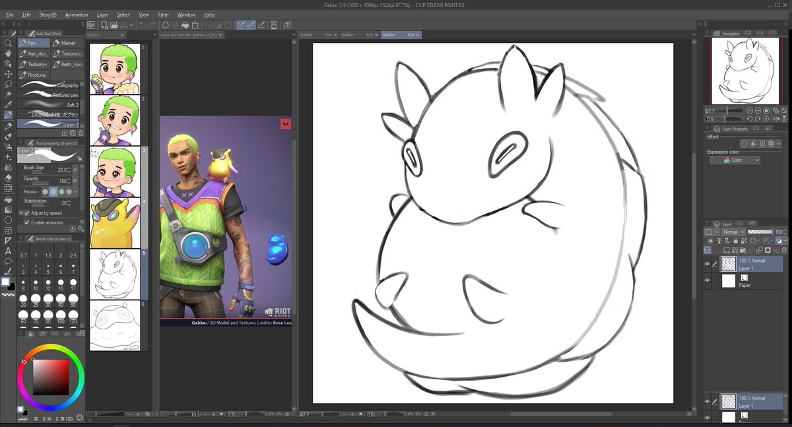792x427 pixels.
Task: Select the Marker sub tool group
Action: click(x=68, y=43)
